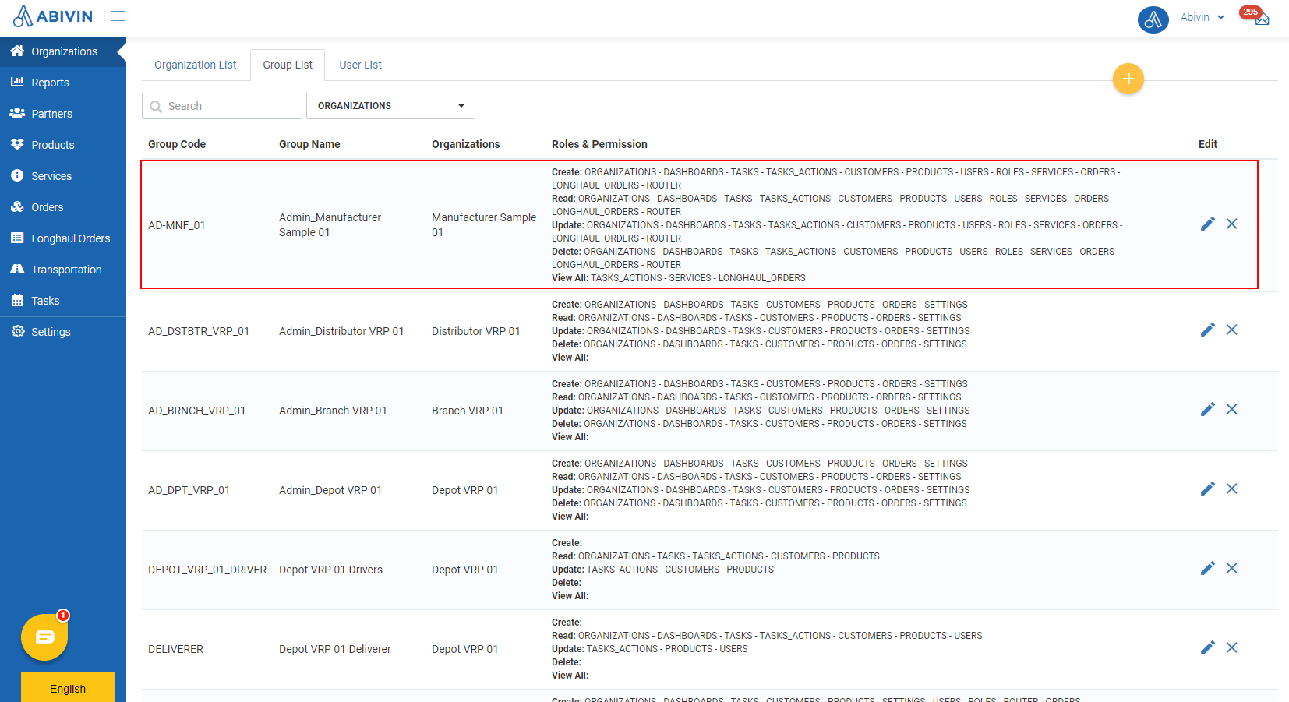Select the AD_DPT_VRP_01 group code
The width and height of the screenshot is (1289, 702).
189,490
